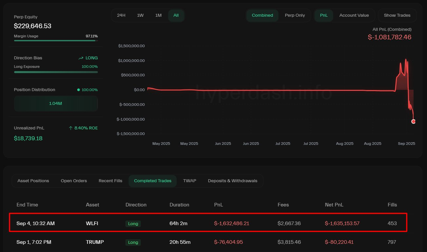The height and width of the screenshot is (252, 427).
Task: Sort by Net PnL column header
Action: coord(334,205)
